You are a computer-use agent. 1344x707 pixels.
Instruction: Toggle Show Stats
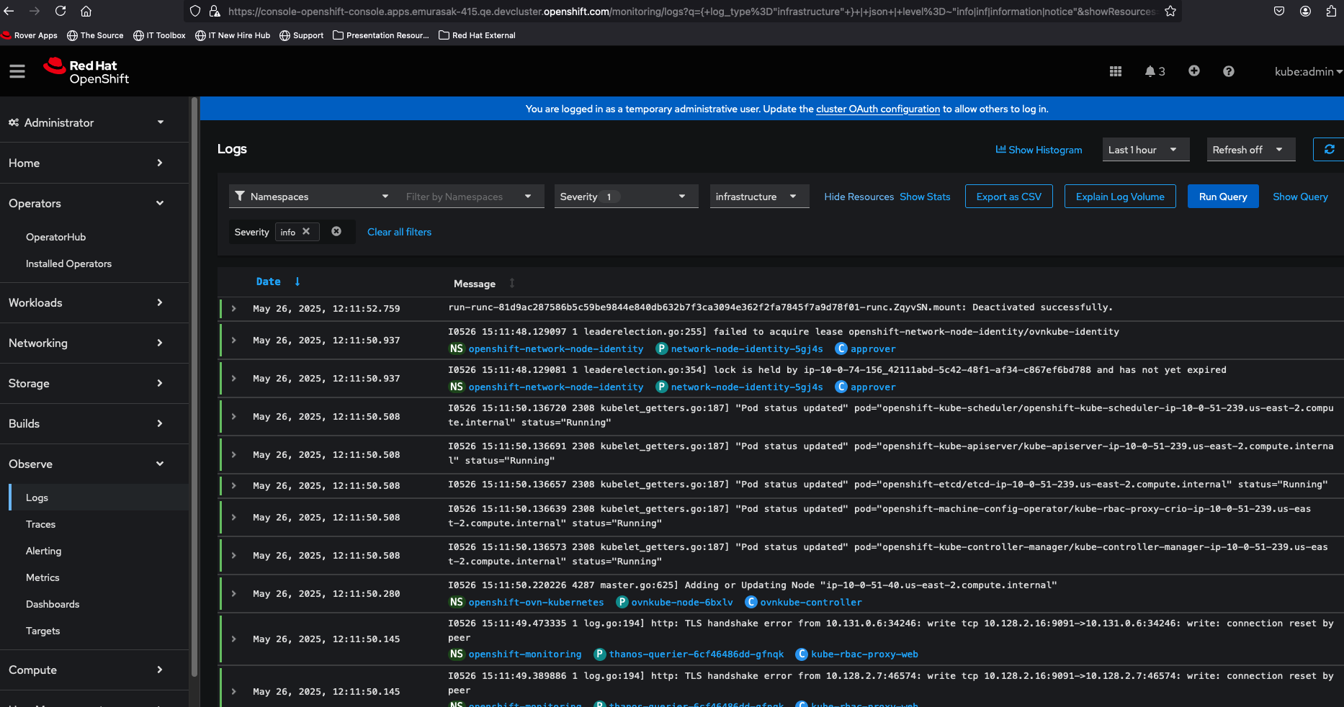(x=925, y=197)
